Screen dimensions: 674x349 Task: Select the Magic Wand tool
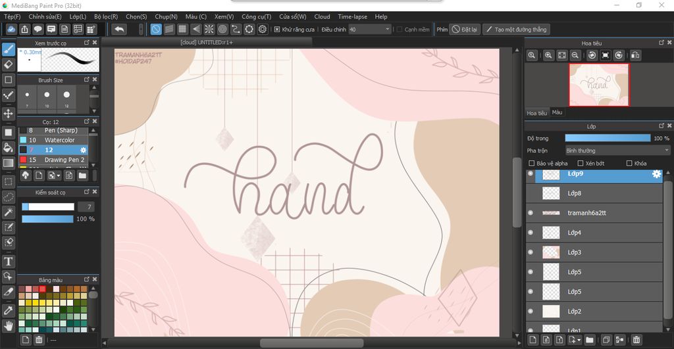coord(8,212)
